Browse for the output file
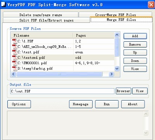Screen dimensions: 155x140 tap(124, 91)
